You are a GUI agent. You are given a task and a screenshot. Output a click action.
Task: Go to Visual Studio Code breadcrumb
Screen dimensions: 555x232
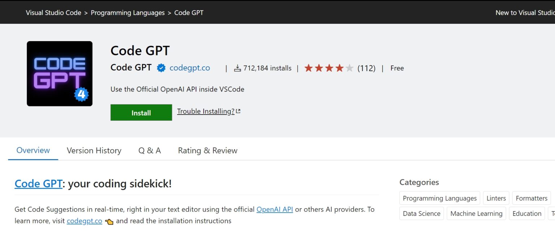[53, 13]
